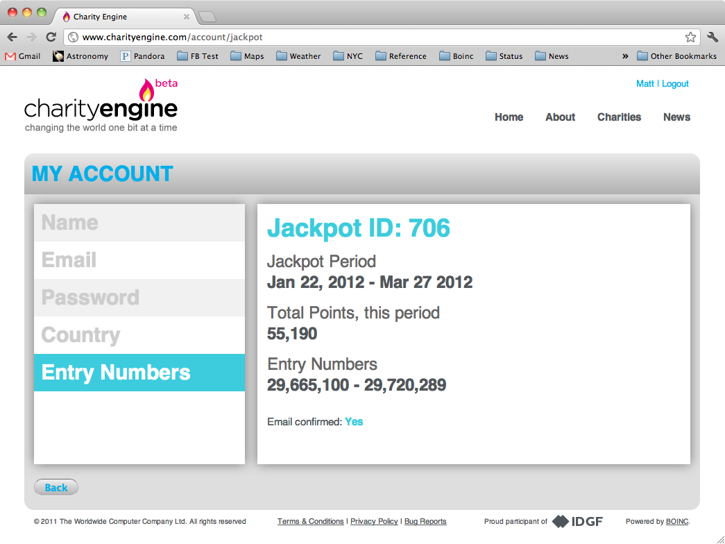Open the Gmail bookmark
The height and width of the screenshot is (544, 725).
[x=23, y=56]
